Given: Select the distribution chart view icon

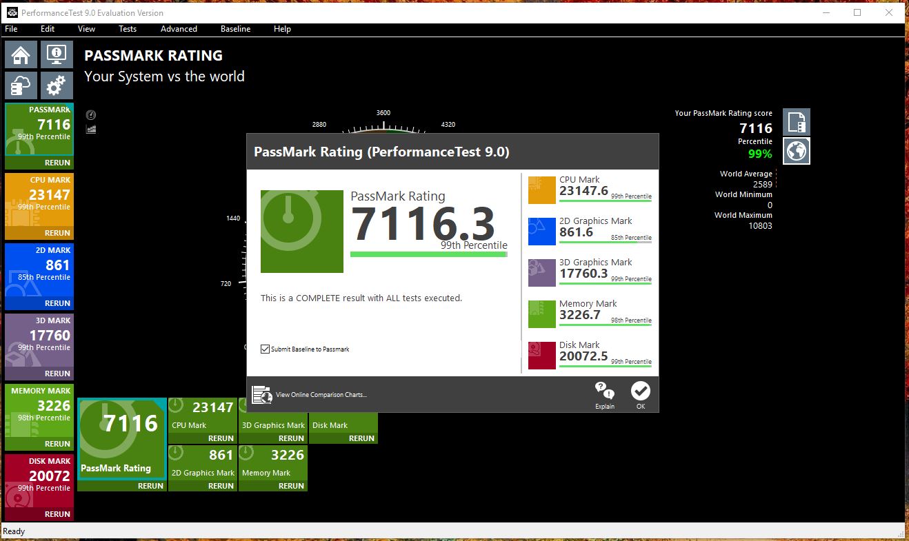Looking at the screenshot, I should coord(91,129).
